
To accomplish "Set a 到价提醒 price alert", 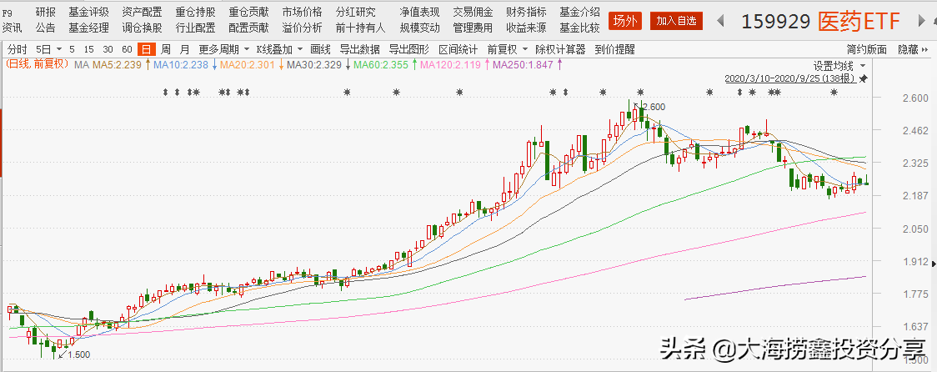I will tap(615, 49).
